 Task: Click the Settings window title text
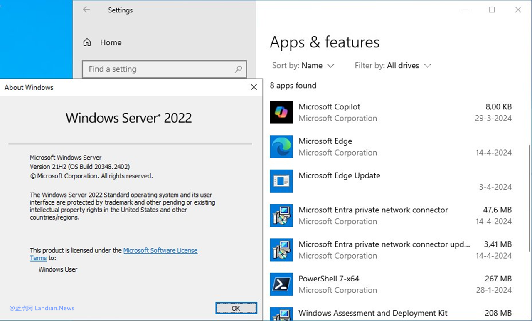click(x=120, y=10)
